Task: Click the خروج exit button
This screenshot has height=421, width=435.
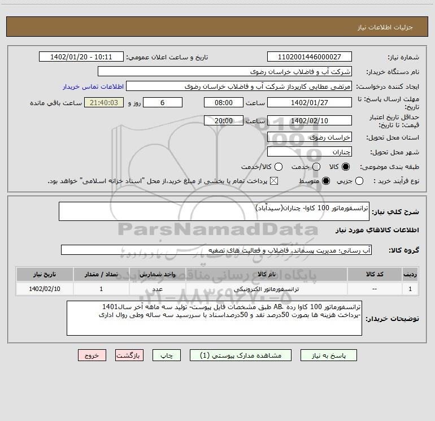Action: pyautogui.click(x=92, y=355)
